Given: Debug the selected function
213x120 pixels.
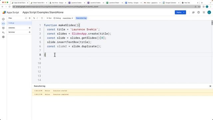Looking at the screenshot, I should [x=57, y=18].
